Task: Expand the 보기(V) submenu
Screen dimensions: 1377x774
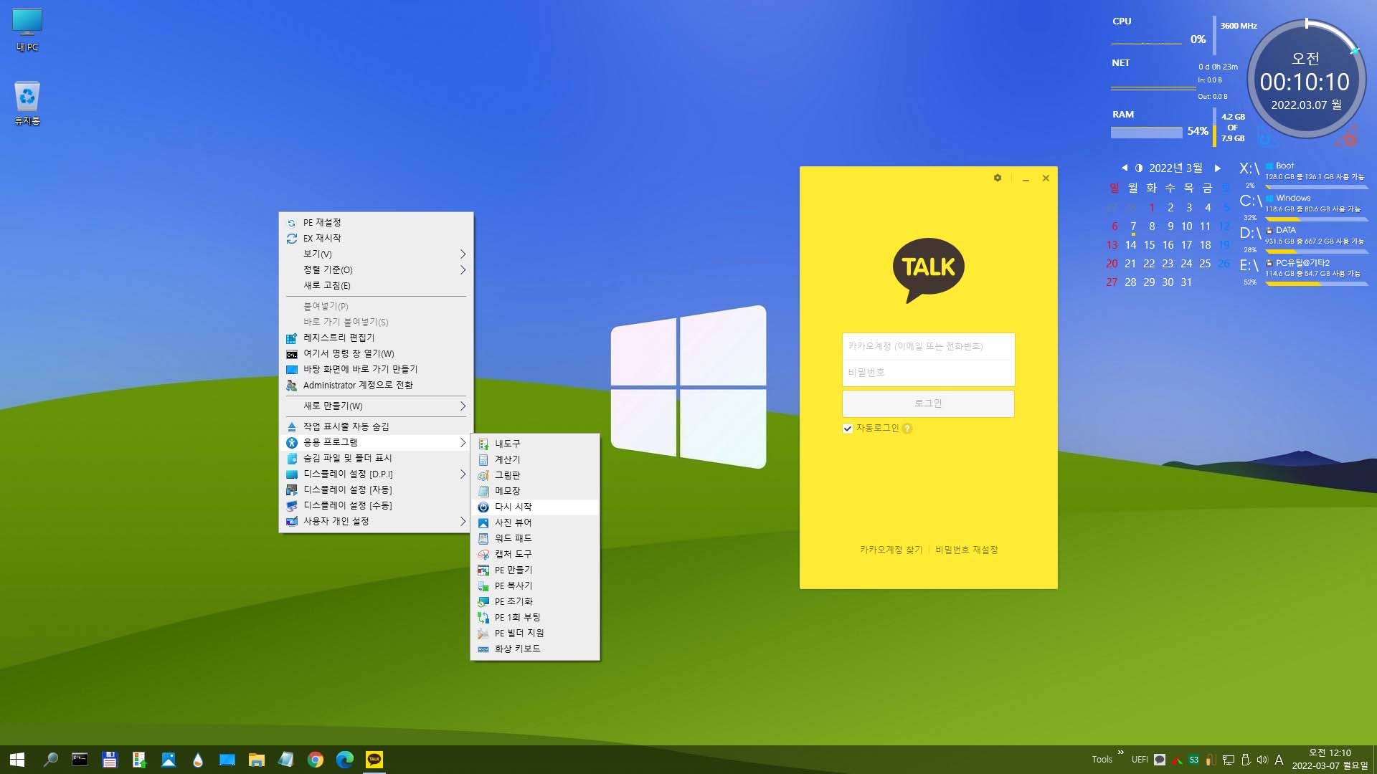Action: tap(376, 254)
